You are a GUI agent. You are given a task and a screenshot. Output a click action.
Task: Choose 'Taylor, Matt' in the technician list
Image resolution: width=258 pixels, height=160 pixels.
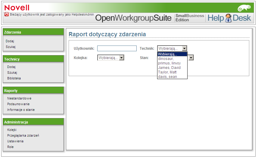pos(172,72)
